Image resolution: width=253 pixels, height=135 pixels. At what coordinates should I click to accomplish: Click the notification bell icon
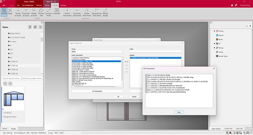click(232, 5)
